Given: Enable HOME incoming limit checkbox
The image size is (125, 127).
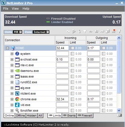Looking at the screenshot, I should (72, 48).
